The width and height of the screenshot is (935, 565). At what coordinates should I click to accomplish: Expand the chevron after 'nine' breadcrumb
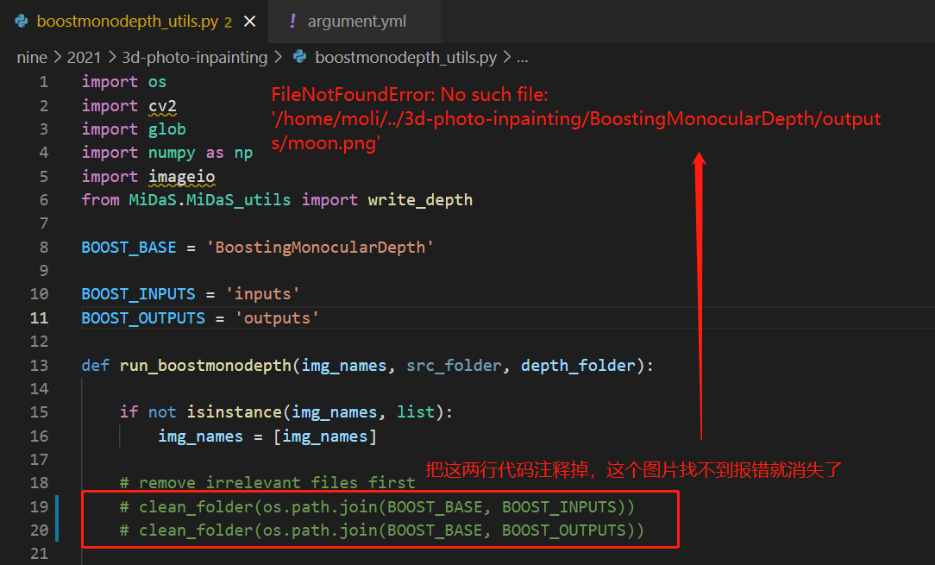[57, 57]
